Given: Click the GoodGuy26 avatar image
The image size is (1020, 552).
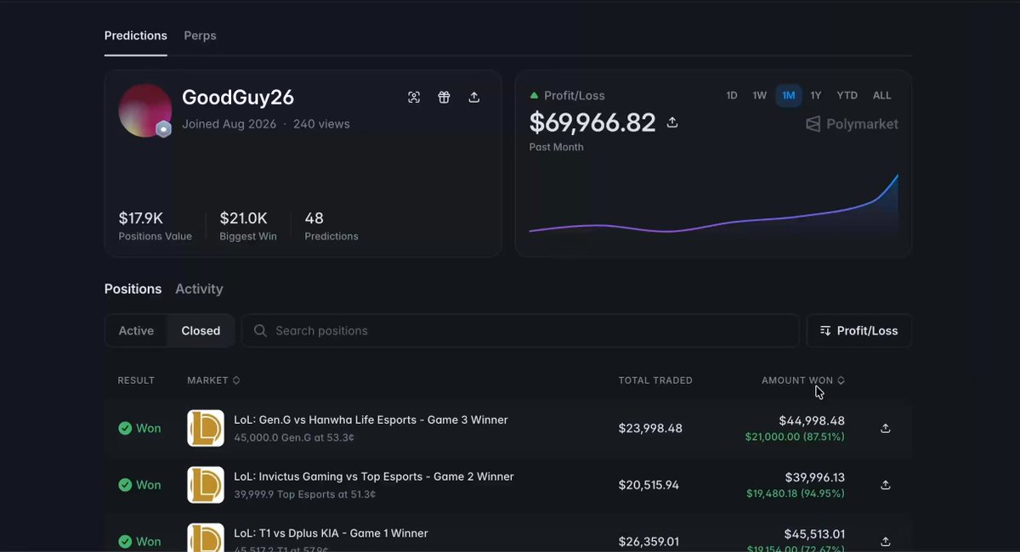Looking at the screenshot, I should point(145,110).
